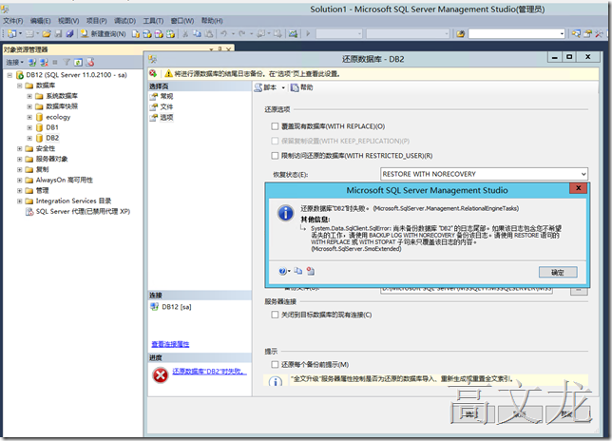Open the 视图(V) menu
Screen dimensions: 612x441
click(x=68, y=21)
